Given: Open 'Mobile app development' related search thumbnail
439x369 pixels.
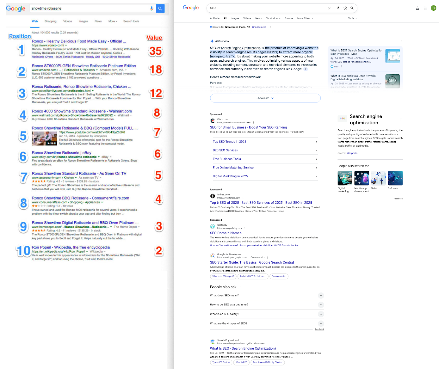Looking at the screenshot, I should [x=362, y=178].
